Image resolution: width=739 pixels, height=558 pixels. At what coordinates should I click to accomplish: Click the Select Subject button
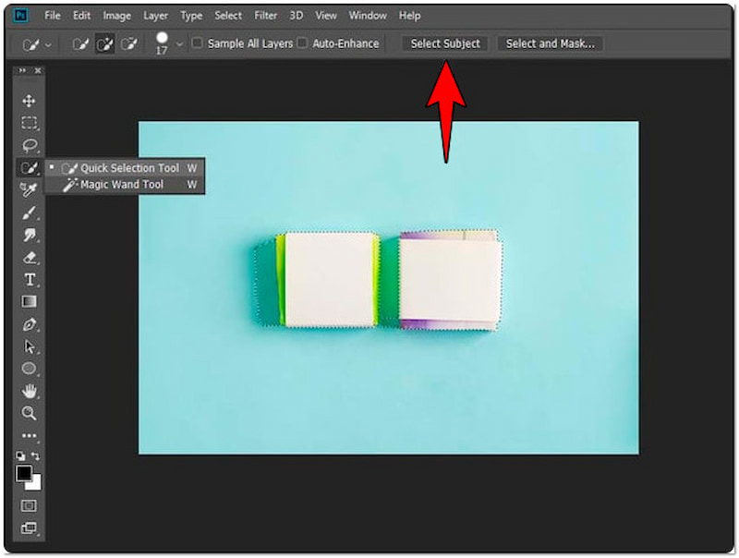pyautogui.click(x=445, y=43)
